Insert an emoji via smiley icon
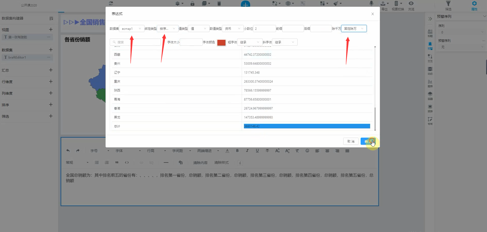 (307, 151)
